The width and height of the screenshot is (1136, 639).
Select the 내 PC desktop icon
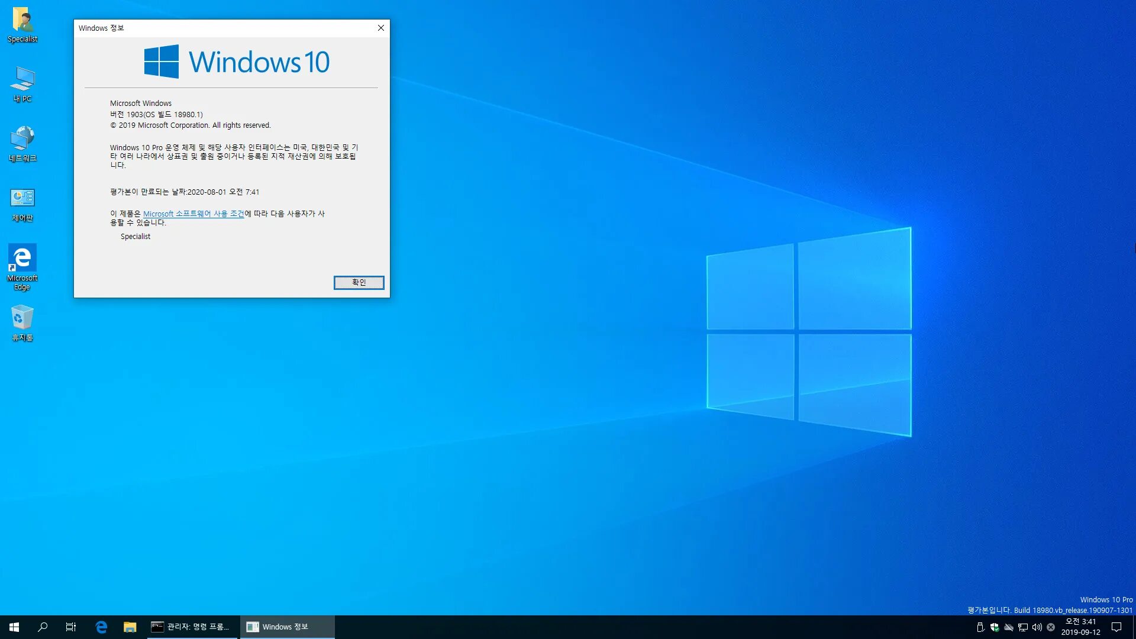(22, 84)
